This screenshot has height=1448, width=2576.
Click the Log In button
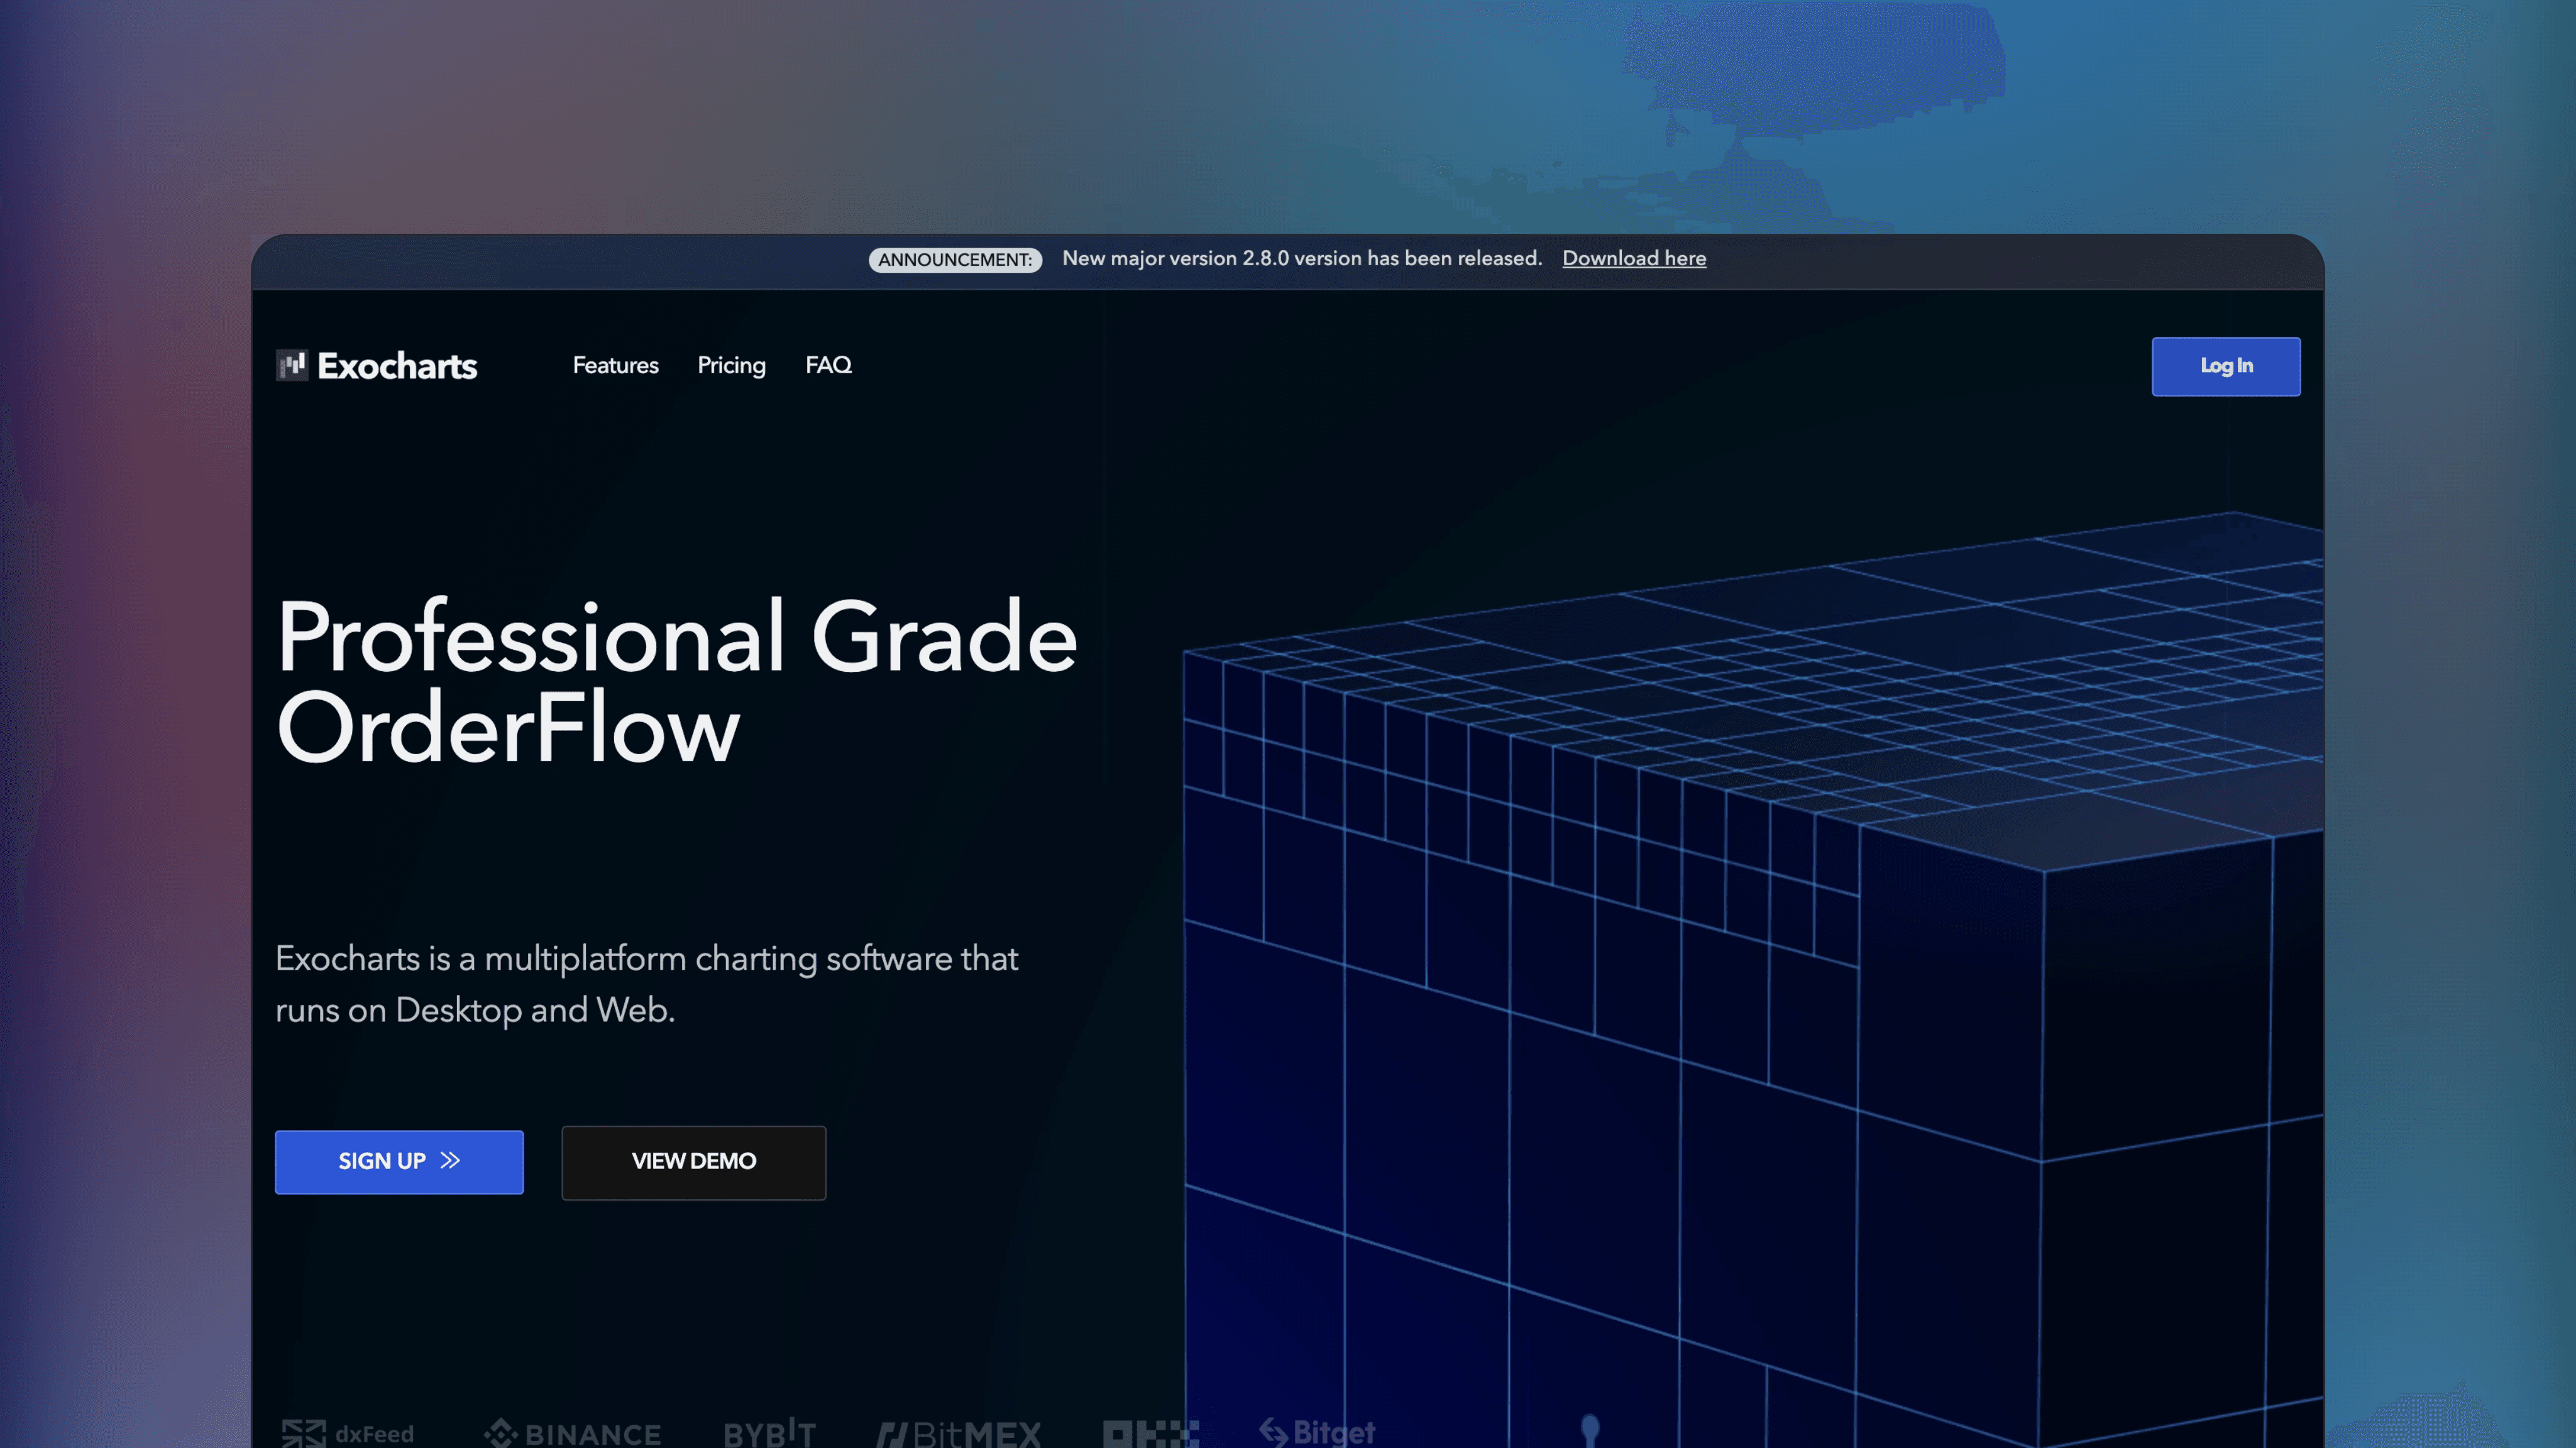pos(2225,366)
